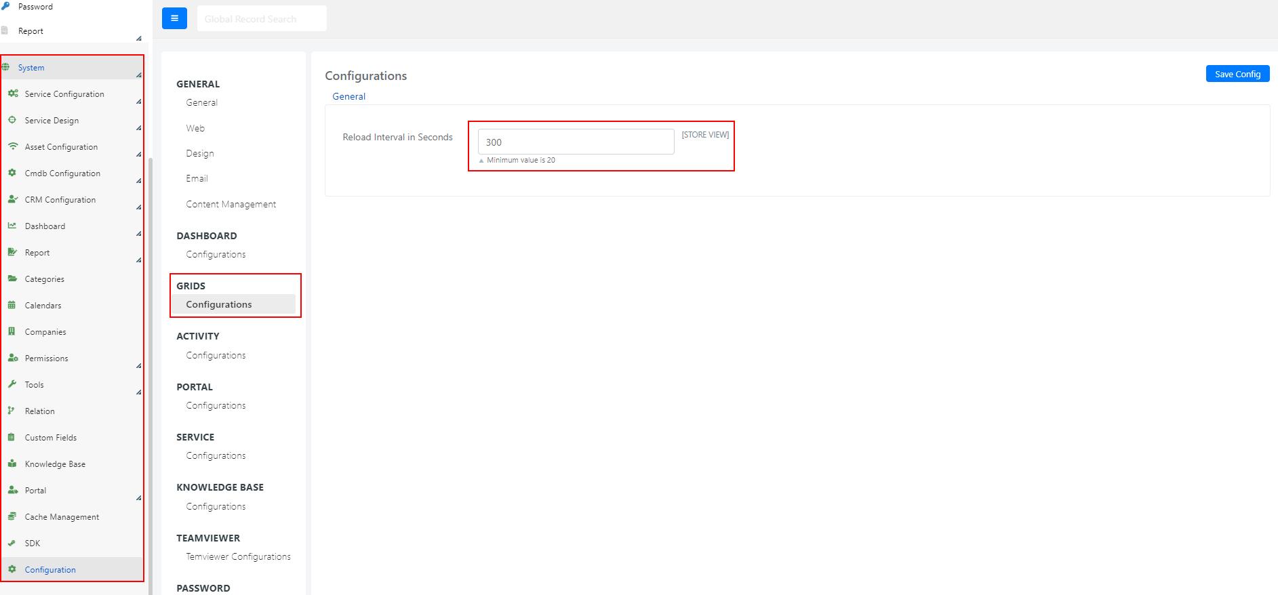Click the Reload Interval input field

pos(576,142)
